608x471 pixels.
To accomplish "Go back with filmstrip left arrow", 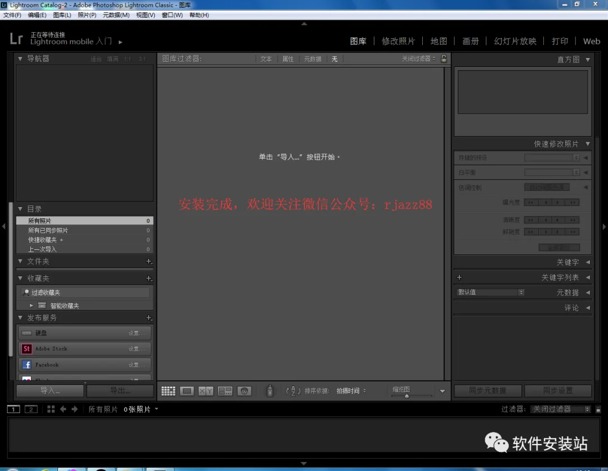I will 63,409.
